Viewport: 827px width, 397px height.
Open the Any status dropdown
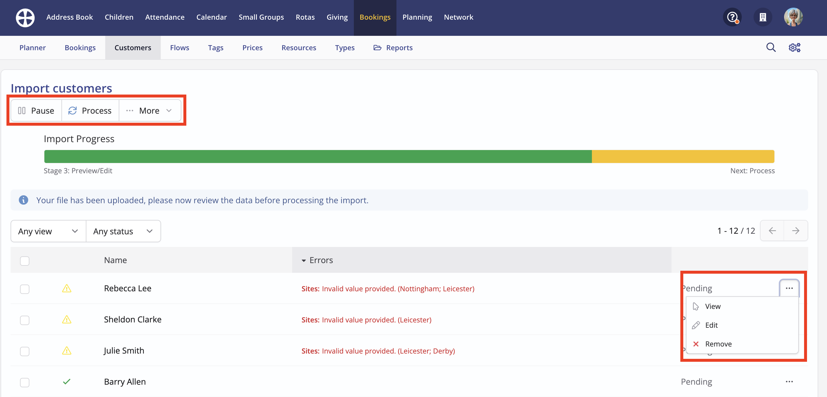pyautogui.click(x=123, y=231)
